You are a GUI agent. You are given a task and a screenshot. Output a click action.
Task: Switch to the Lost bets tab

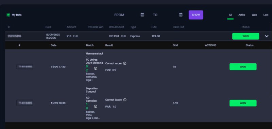pyautogui.click(x=266, y=15)
